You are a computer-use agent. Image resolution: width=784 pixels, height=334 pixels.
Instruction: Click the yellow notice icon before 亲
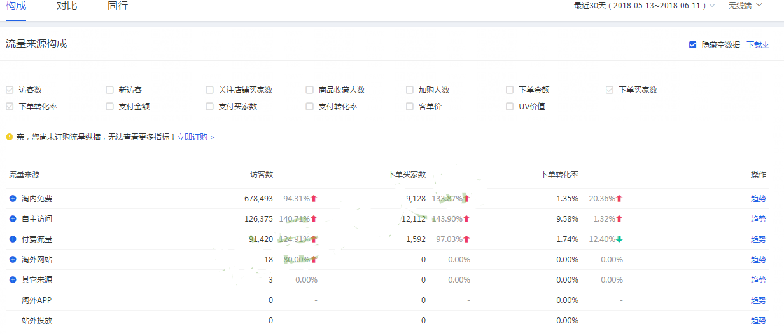point(9,137)
